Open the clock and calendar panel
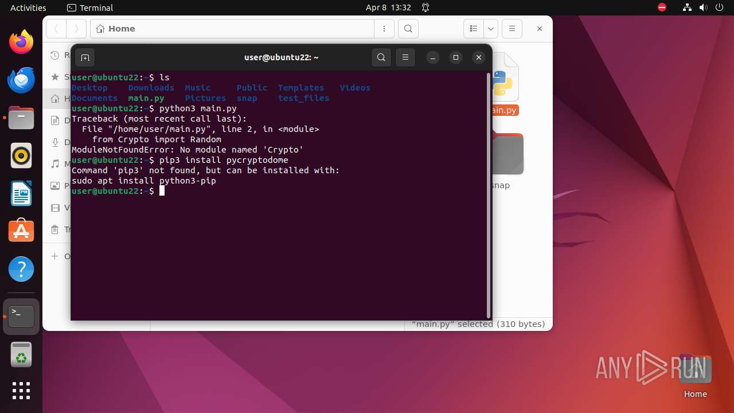The width and height of the screenshot is (734, 413). coord(388,7)
